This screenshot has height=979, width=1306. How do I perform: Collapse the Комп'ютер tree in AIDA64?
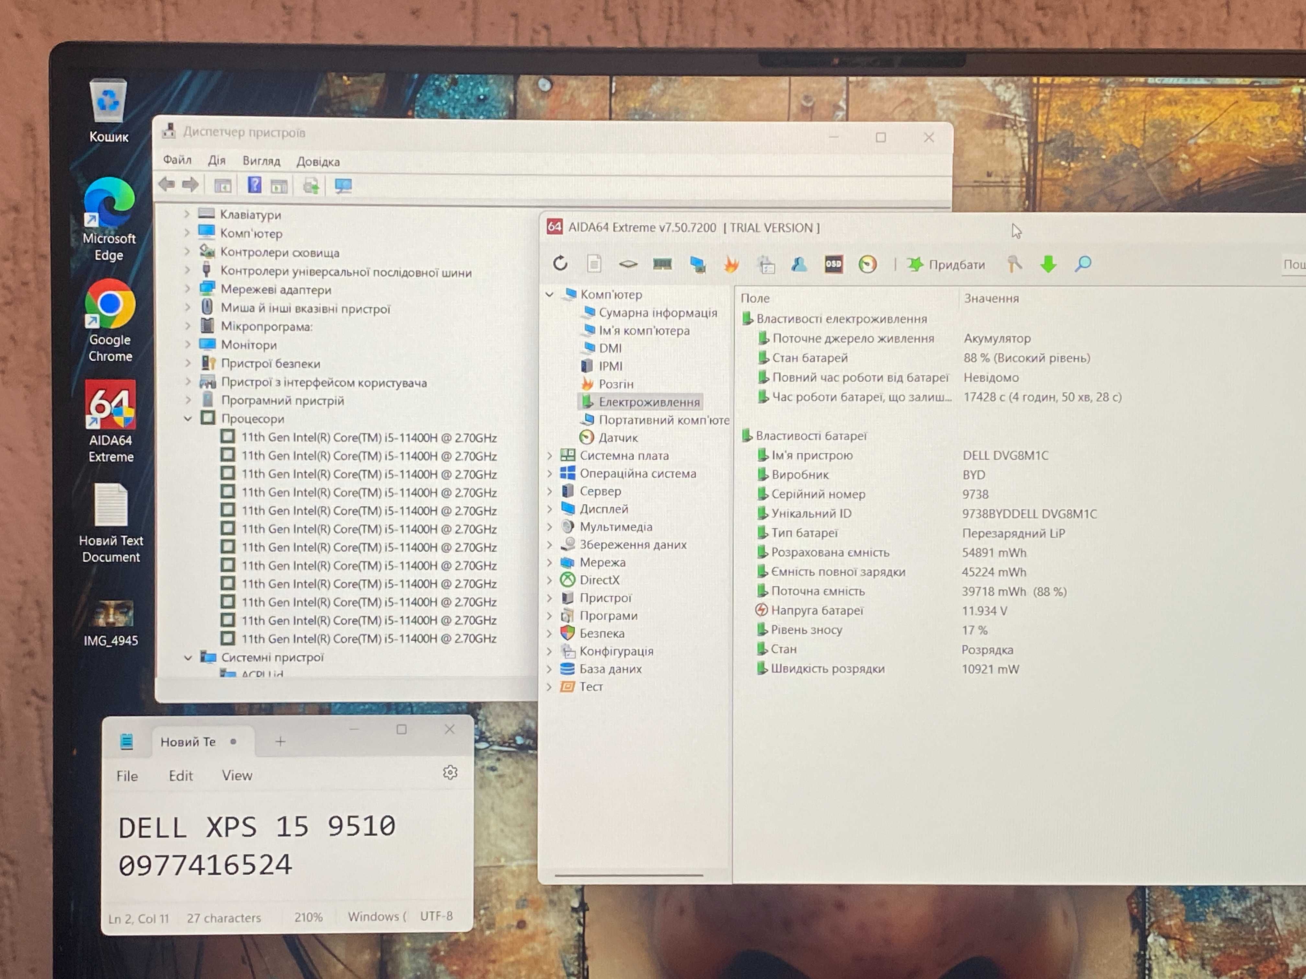tap(549, 295)
